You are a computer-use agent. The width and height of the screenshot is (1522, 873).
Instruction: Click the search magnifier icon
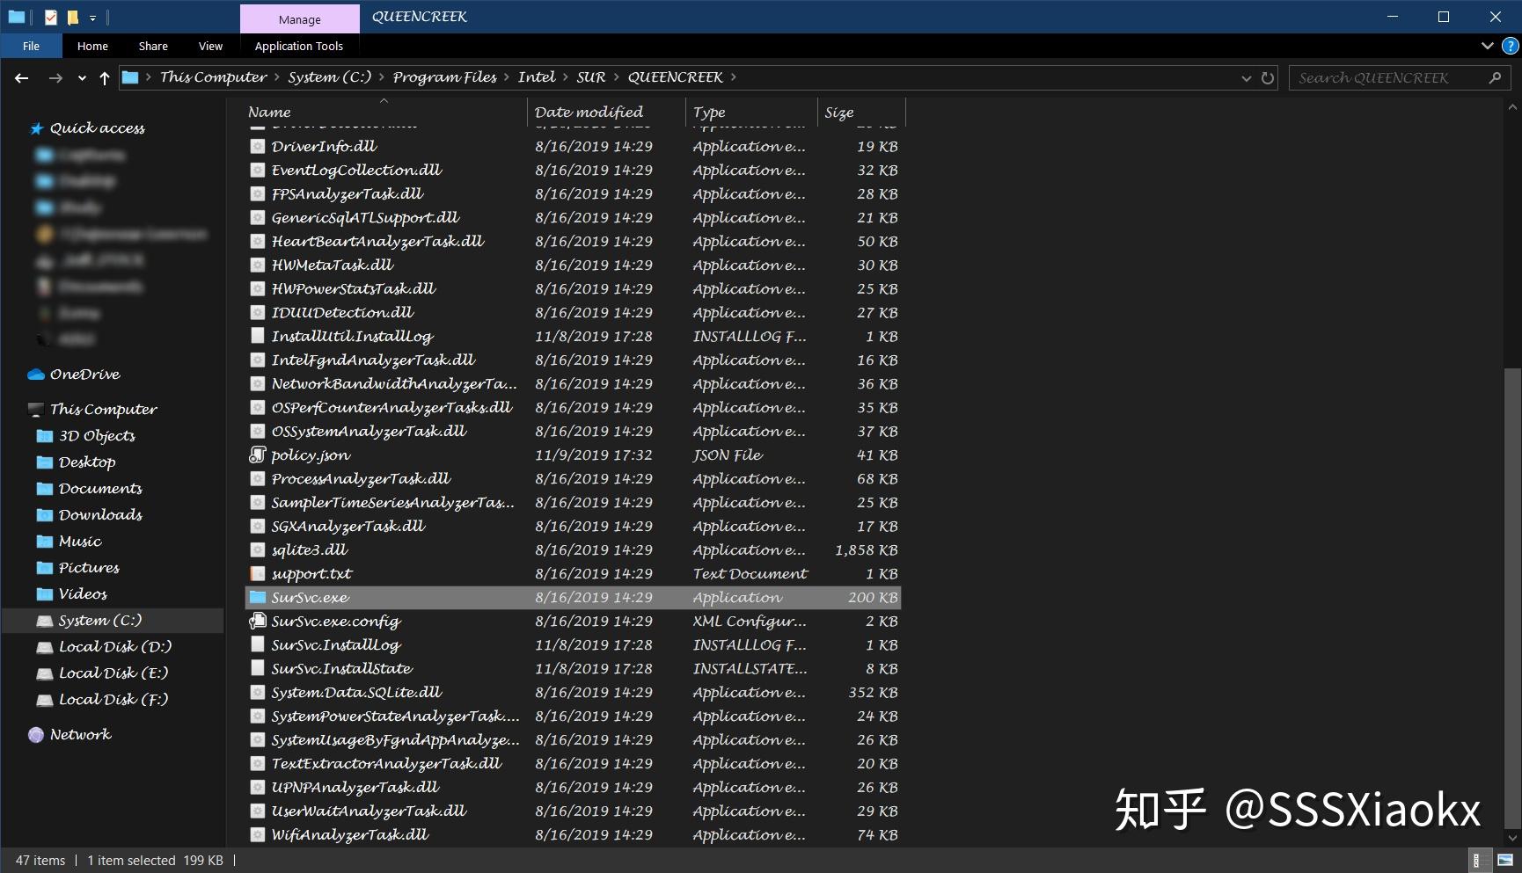tap(1496, 77)
